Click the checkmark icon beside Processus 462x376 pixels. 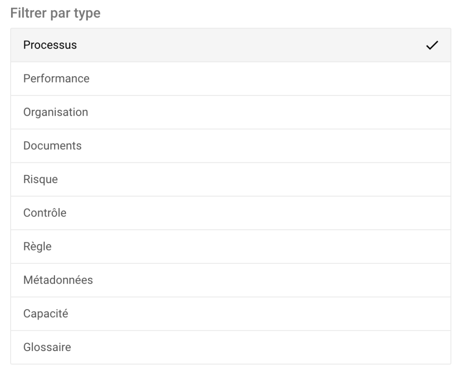[432, 45]
